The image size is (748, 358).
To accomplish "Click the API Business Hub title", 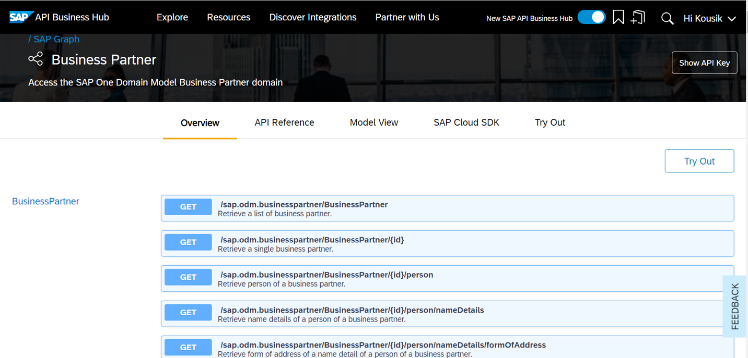I will pyautogui.click(x=72, y=17).
